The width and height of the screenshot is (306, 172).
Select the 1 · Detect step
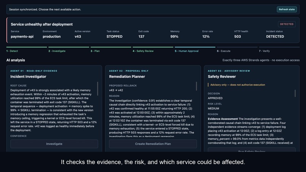pos(27,50)
